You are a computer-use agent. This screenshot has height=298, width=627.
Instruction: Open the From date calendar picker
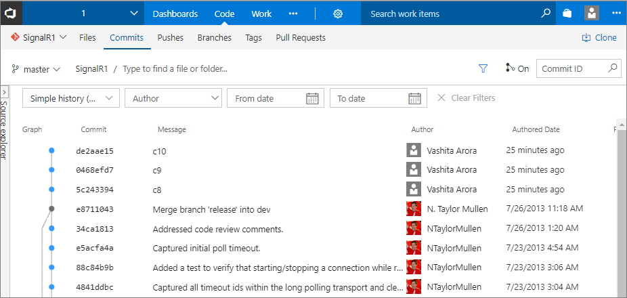[x=312, y=98]
